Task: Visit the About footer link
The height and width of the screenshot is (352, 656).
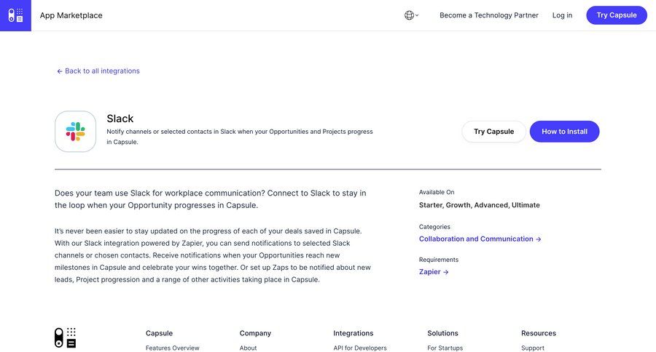Action: 248,348
